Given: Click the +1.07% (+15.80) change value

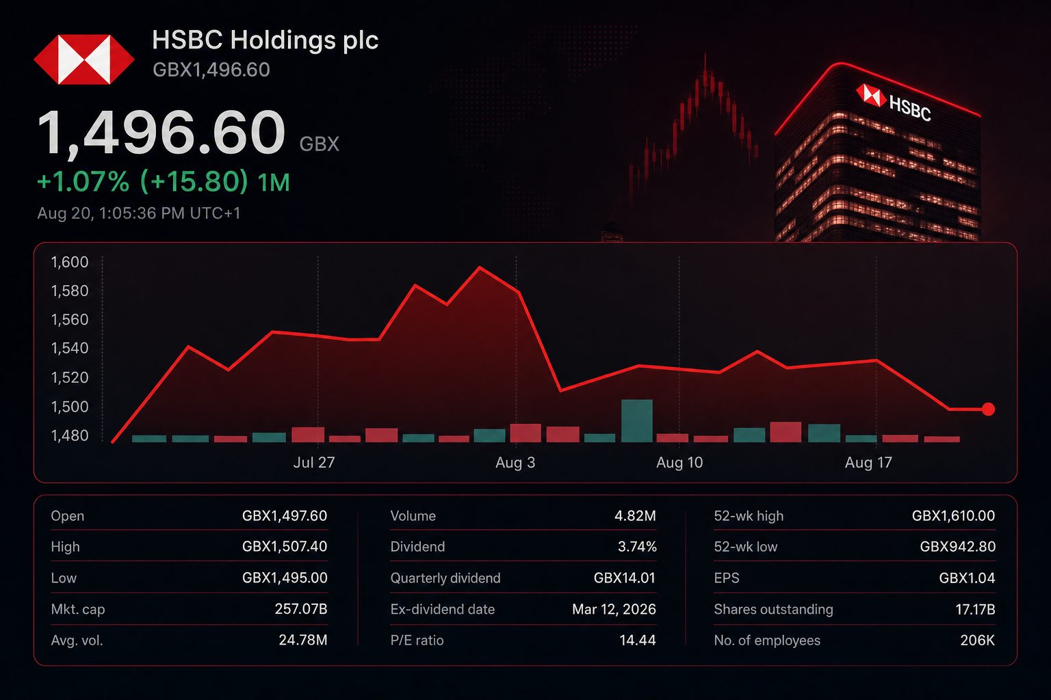Looking at the screenshot, I should (x=142, y=182).
